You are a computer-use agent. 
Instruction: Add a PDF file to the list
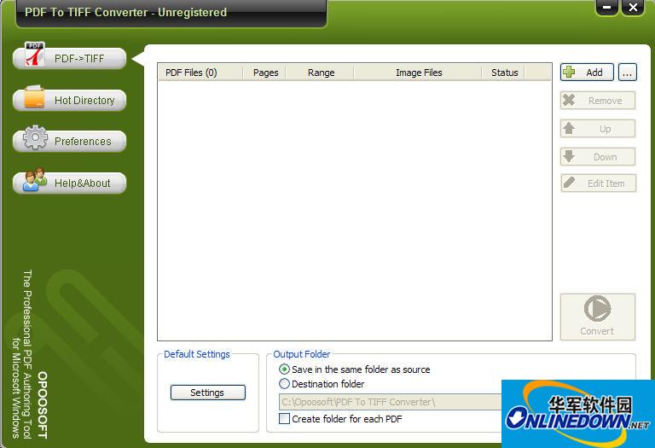[587, 73]
